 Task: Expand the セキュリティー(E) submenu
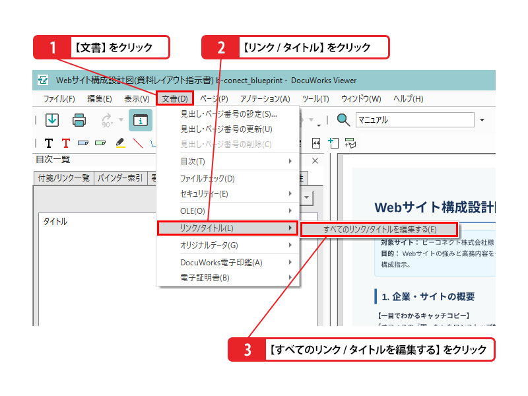point(228,193)
